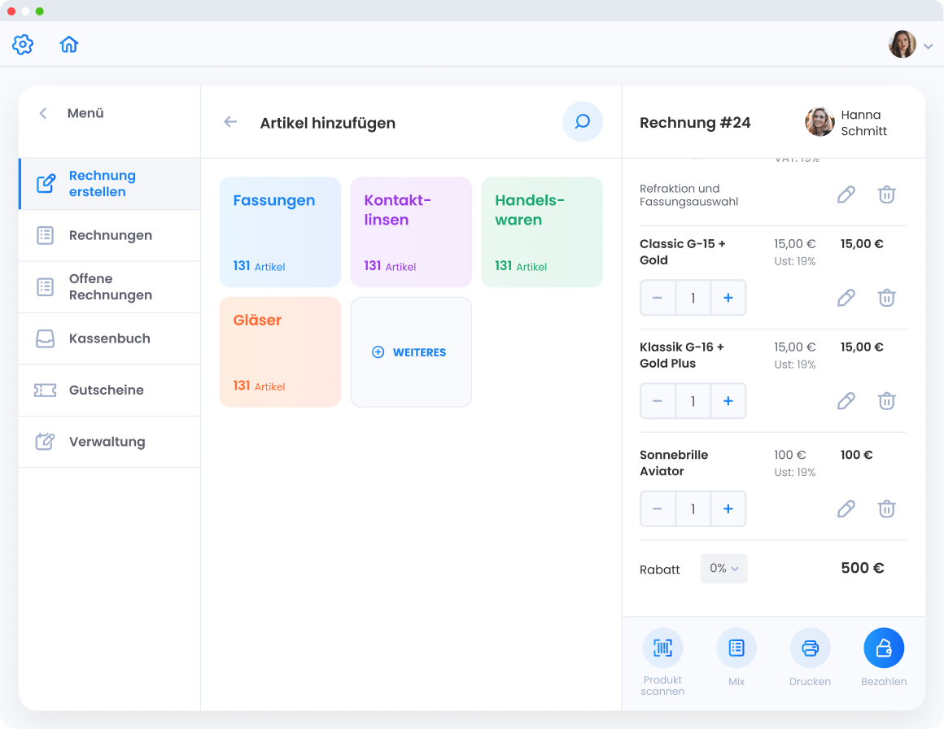The image size is (944, 729).
Task: Collapse the Menü sidebar chevron
Action: (x=43, y=114)
